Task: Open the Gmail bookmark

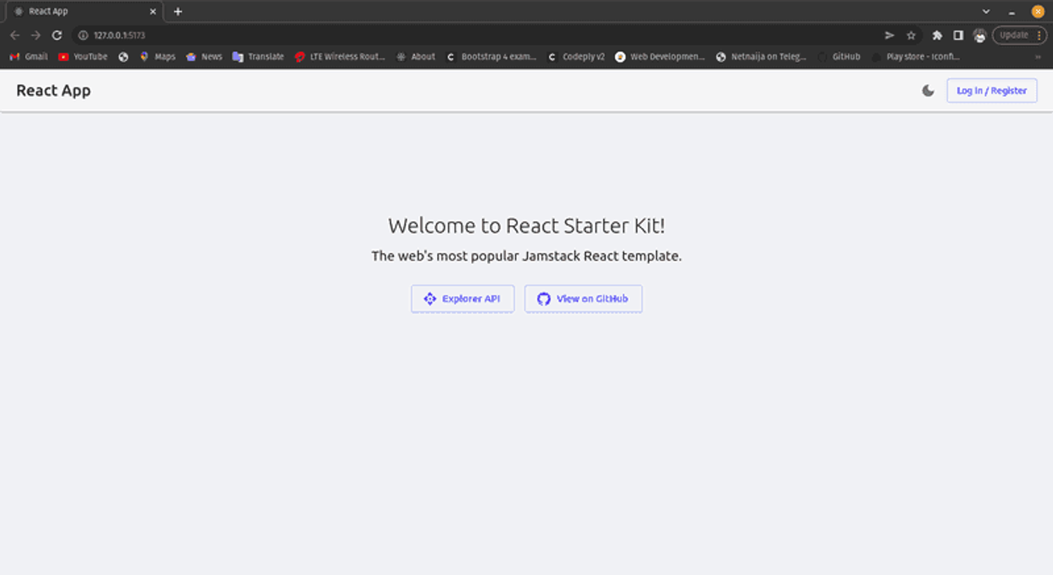Action: point(28,57)
